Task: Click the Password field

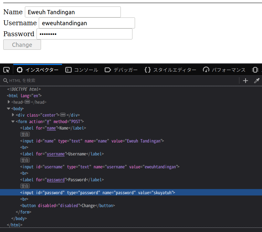Action: tap(84, 34)
